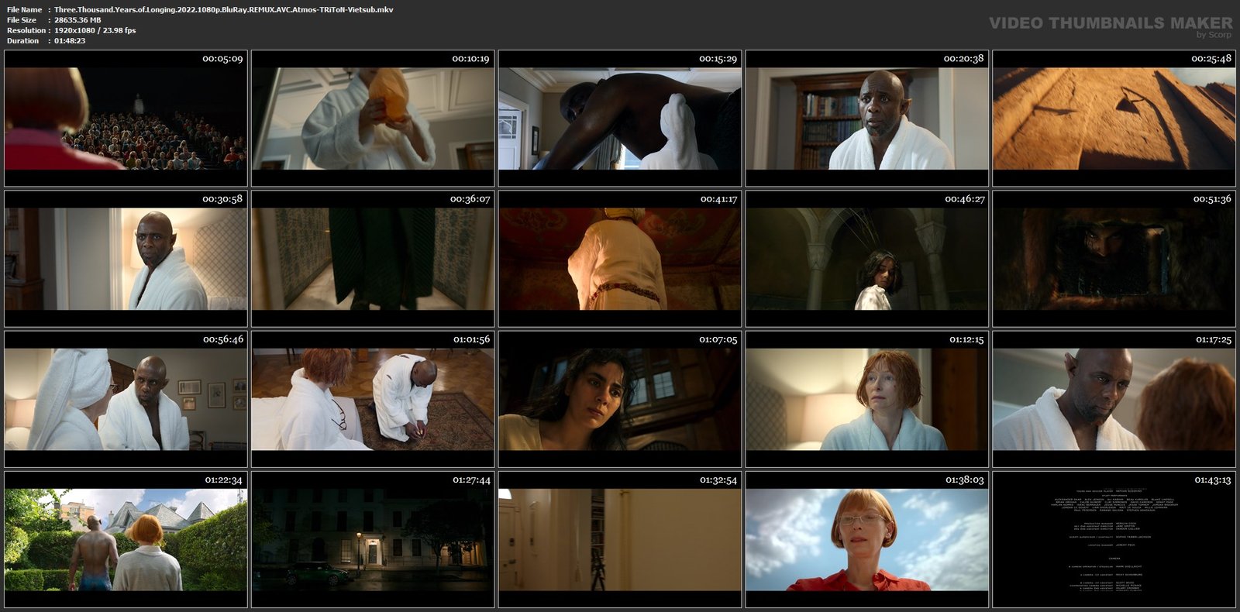The width and height of the screenshot is (1240, 612).
Task: Choose the thumbnail at 01:01:56
Action: (373, 399)
